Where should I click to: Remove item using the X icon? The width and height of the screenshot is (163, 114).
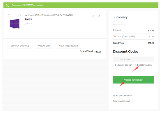[x=99, y=16]
